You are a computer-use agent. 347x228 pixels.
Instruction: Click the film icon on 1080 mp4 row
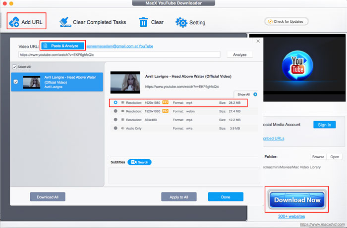point(122,103)
